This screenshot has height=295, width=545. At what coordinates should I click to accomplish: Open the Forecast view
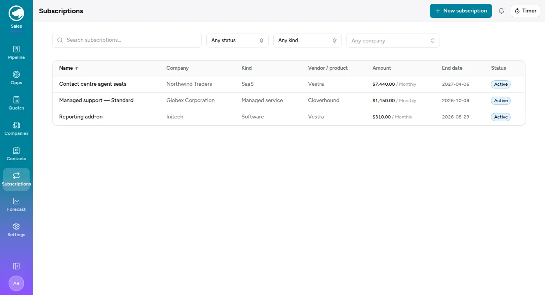point(16,205)
